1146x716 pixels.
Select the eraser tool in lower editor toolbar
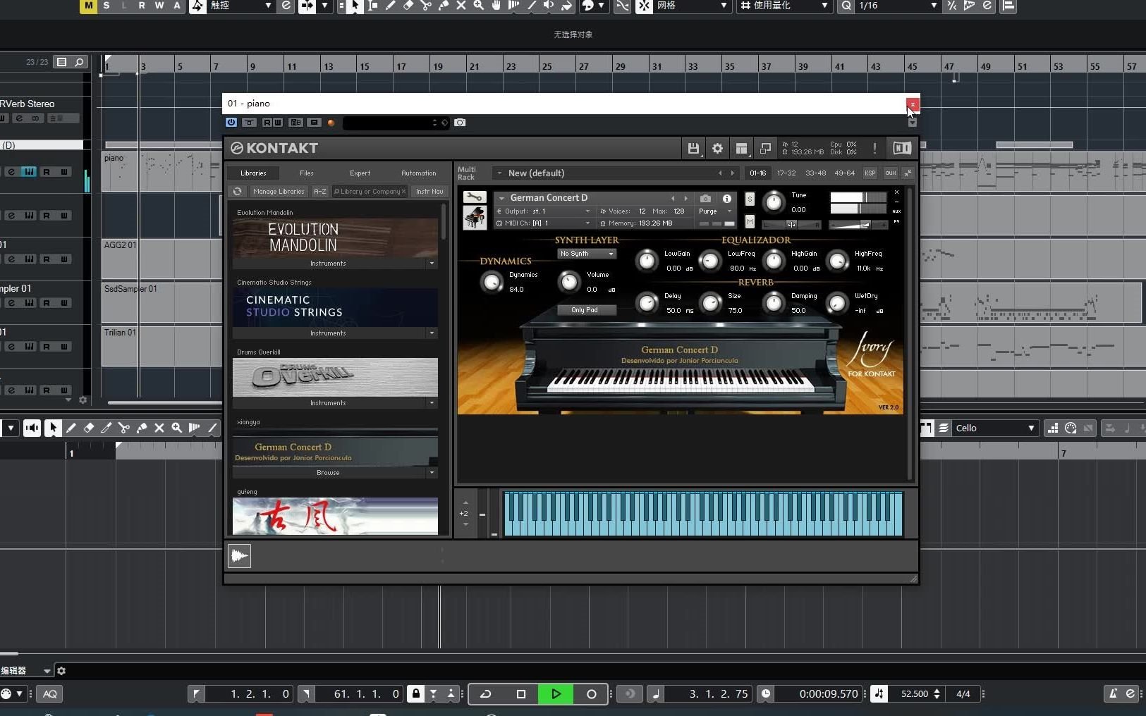89,428
